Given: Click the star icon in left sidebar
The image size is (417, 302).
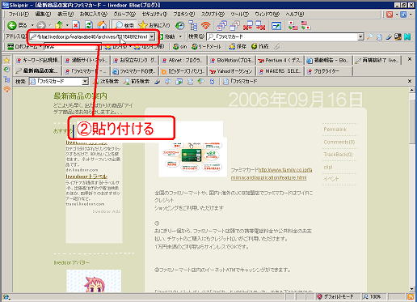Looking at the screenshot, I should pyautogui.click(x=6, y=60).
